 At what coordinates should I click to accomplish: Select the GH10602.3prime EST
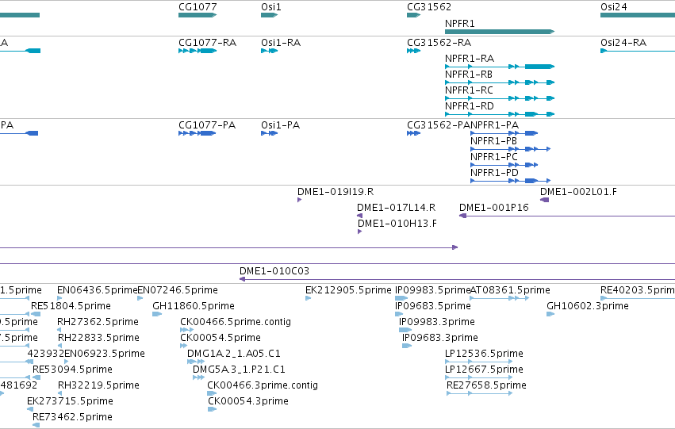550,314
